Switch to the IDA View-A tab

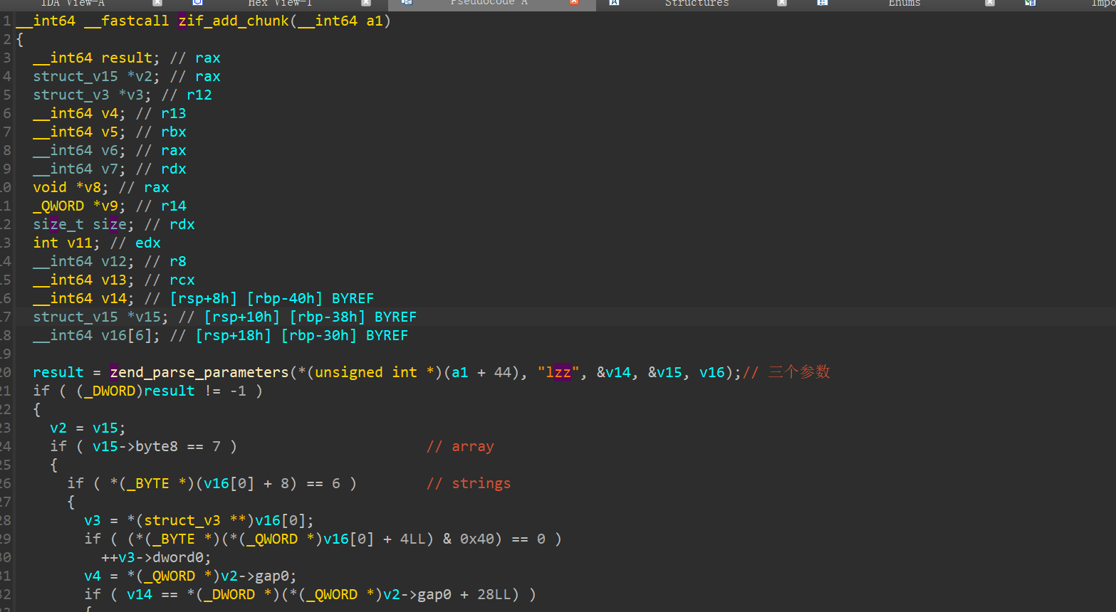73,3
